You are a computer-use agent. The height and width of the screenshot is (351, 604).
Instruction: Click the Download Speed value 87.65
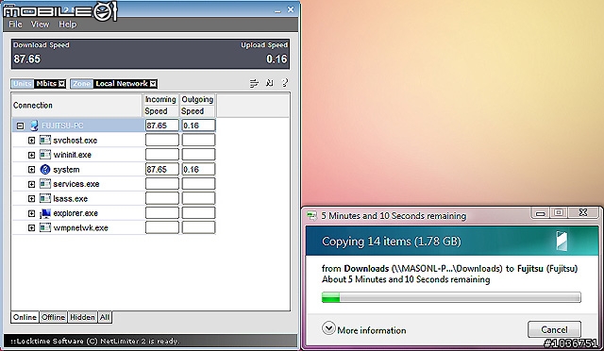click(x=27, y=58)
